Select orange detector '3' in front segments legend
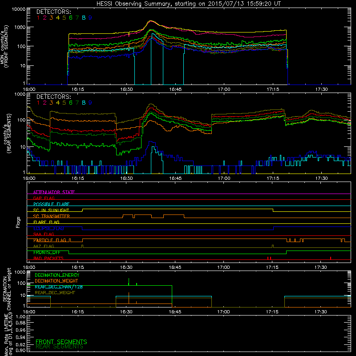The width and height of the screenshot is (356, 356). [x=51, y=18]
